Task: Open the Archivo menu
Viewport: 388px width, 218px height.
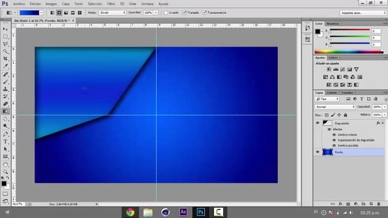Action: tap(19, 4)
